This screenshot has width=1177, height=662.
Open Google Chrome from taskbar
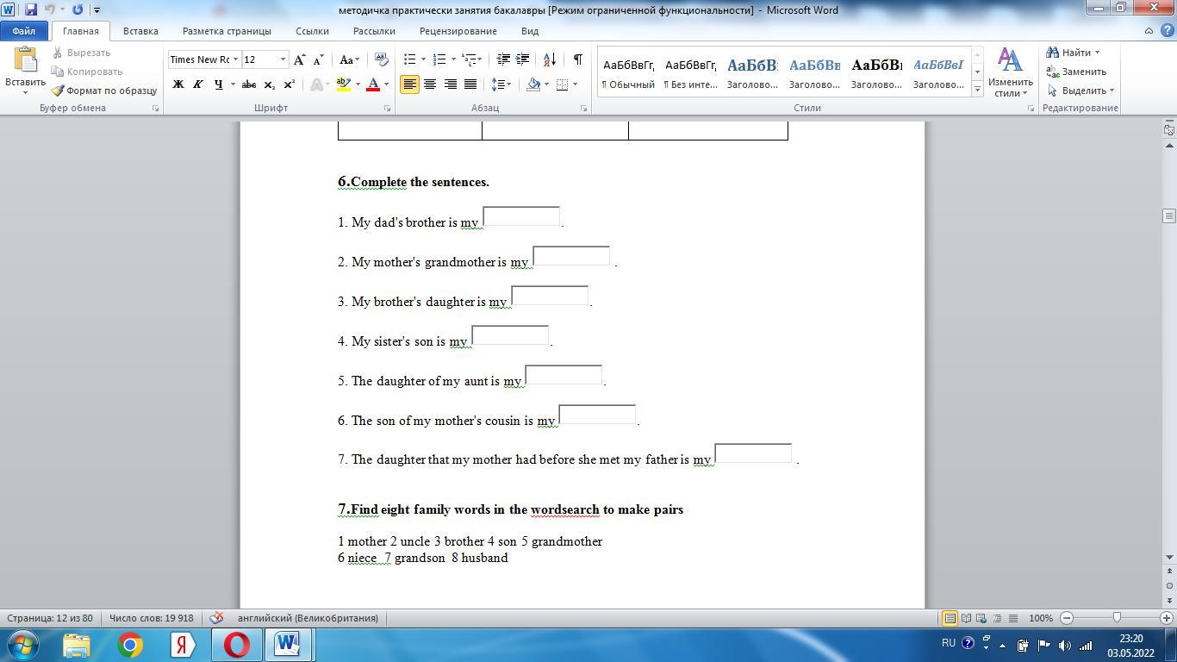point(130,645)
